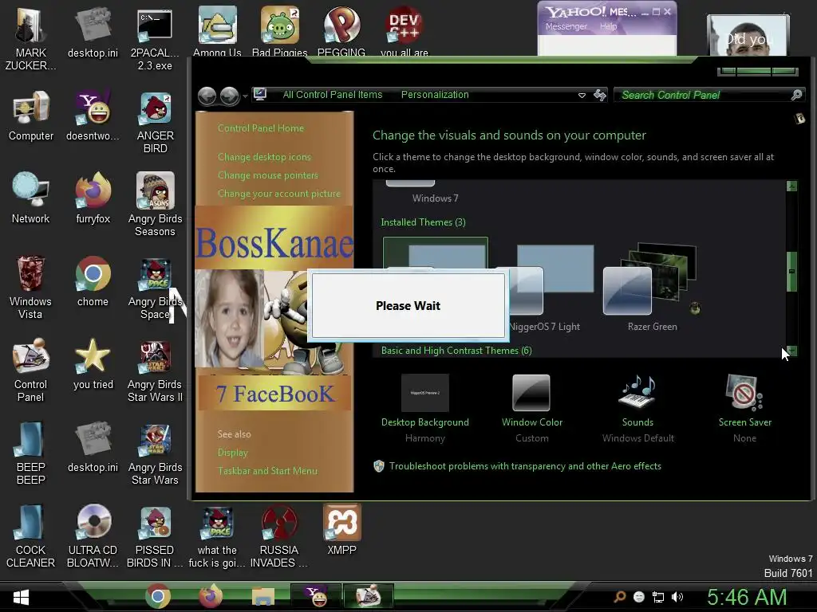Open Chrome from the taskbar
The image size is (817, 612).
pyautogui.click(x=157, y=596)
